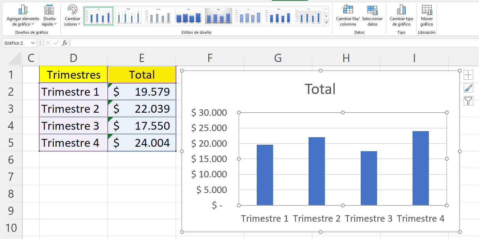
Task: Select column G header
Action: 278,58
